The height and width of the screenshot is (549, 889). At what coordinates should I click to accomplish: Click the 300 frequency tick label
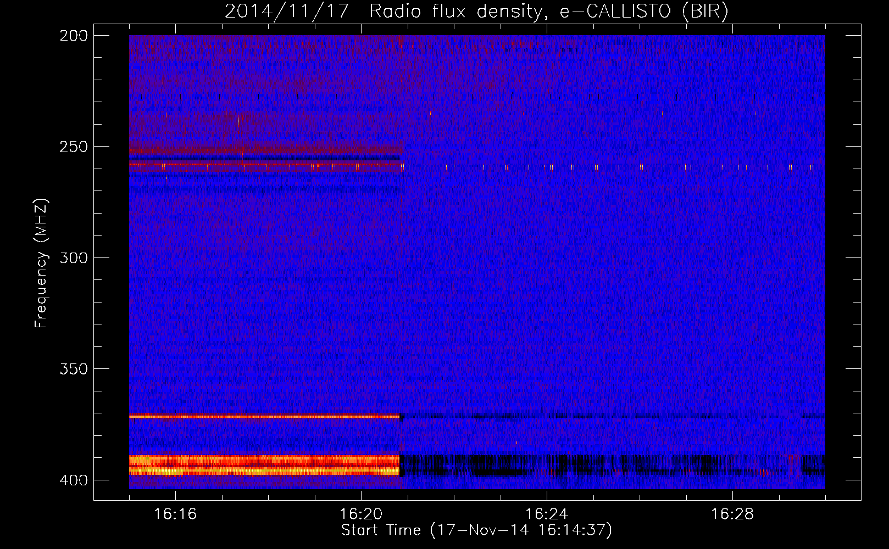tap(74, 257)
